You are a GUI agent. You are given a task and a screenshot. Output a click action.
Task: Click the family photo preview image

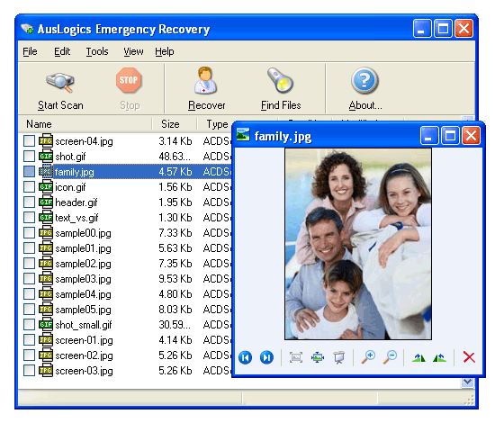coord(358,244)
